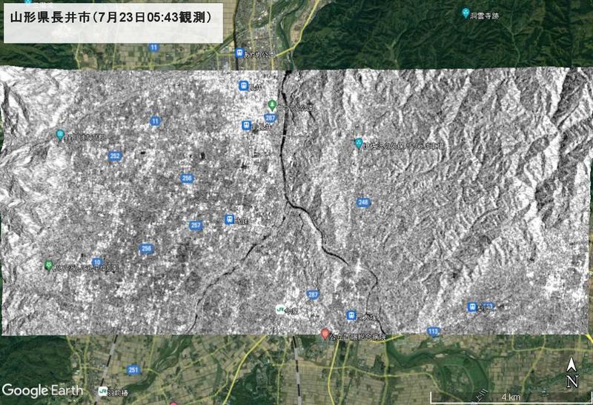The width and height of the screenshot is (593, 405).
Task: Click the train station icon between あやめ公園 and park marker
Action: (244, 86)
